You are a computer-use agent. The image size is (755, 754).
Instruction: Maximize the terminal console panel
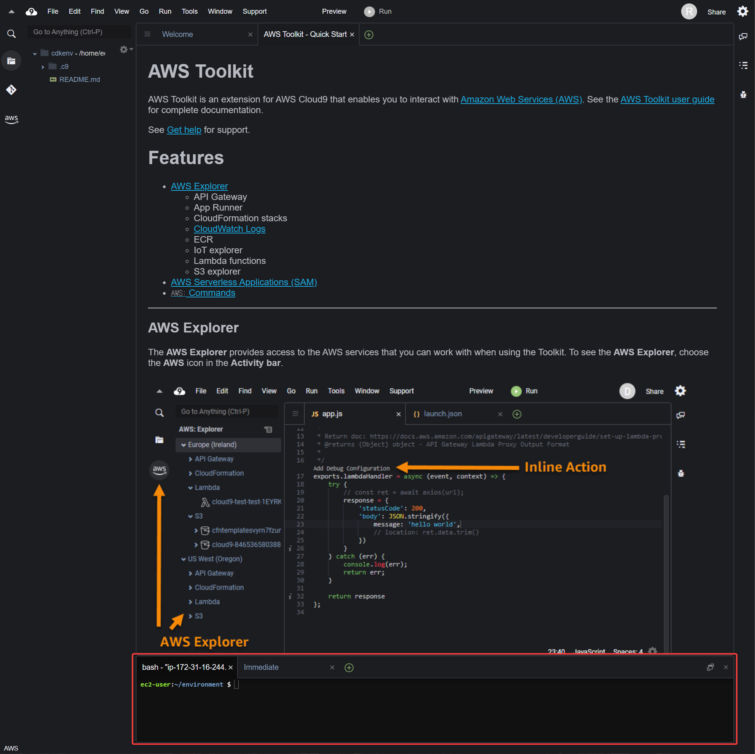pos(710,667)
